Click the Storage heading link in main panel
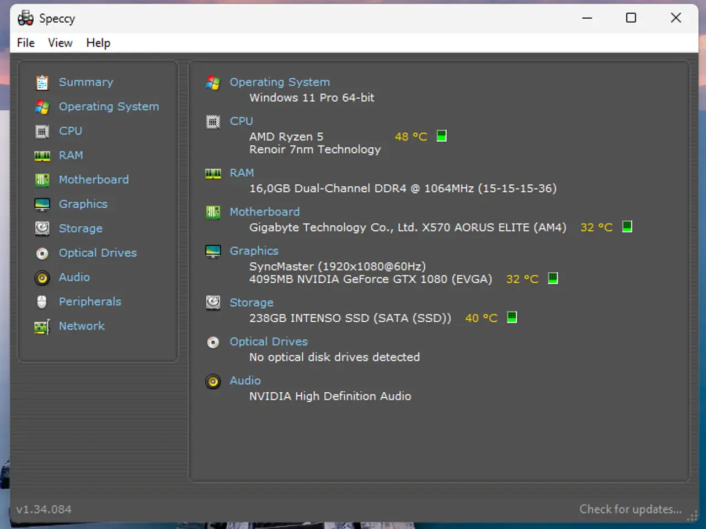 [x=252, y=303]
